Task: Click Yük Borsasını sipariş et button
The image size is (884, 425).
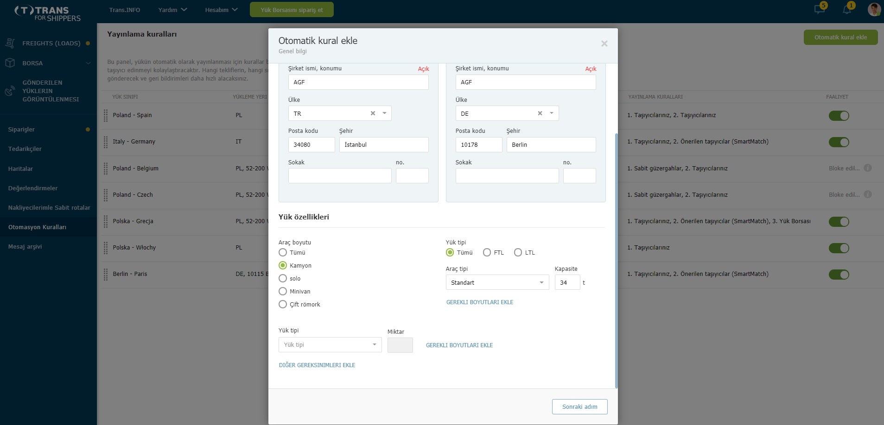Action: pos(292,10)
